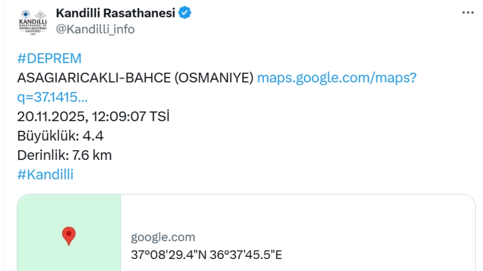Click the Kandilli Rasathanesi profile avatar
Viewport: 483px width, 271px height.
click(33, 21)
